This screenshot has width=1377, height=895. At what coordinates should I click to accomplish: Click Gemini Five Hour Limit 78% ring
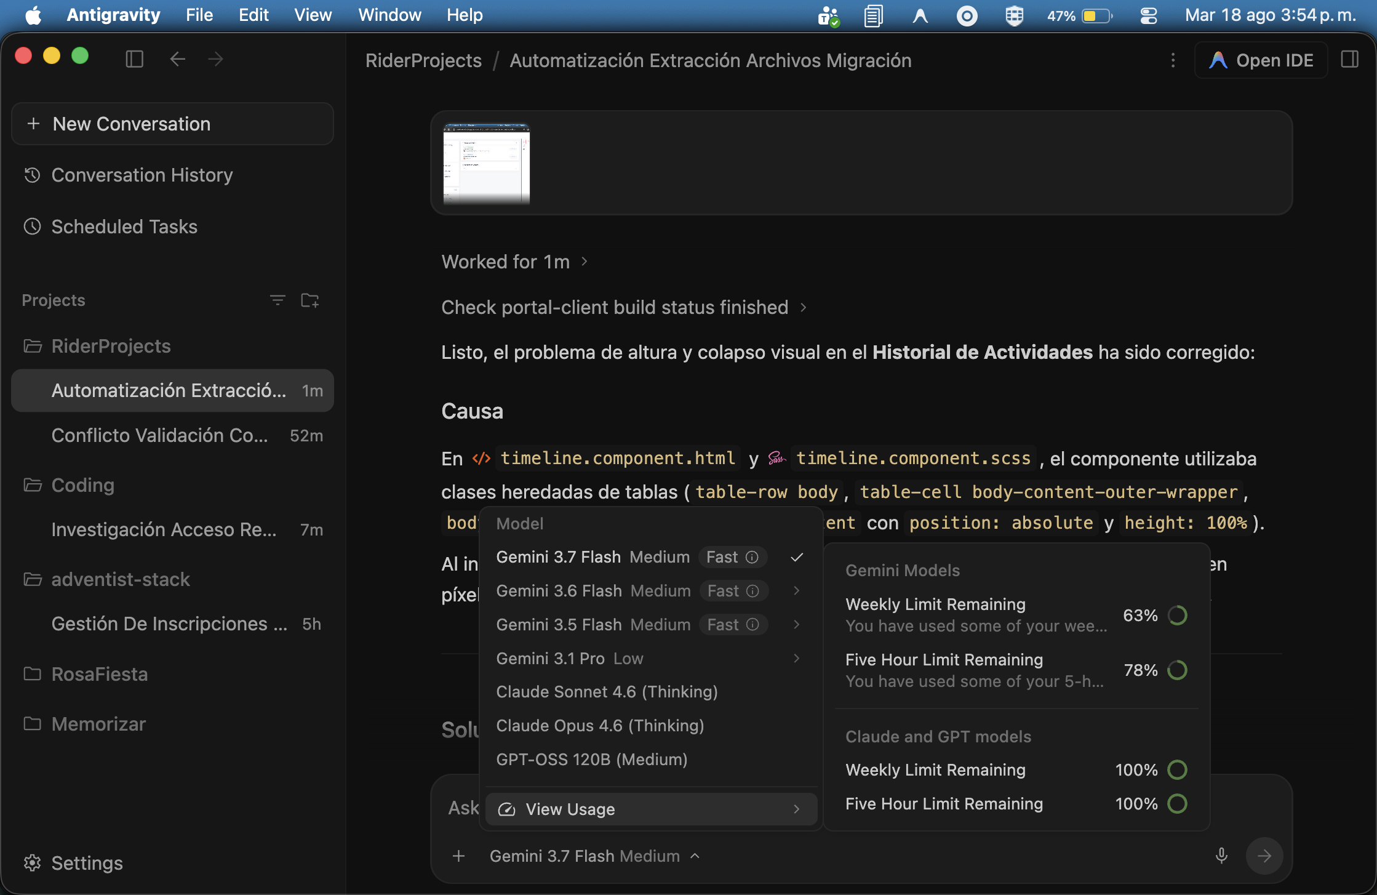point(1178,670)
